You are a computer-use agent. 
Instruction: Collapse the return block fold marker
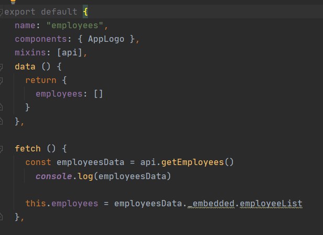(1, 81)
